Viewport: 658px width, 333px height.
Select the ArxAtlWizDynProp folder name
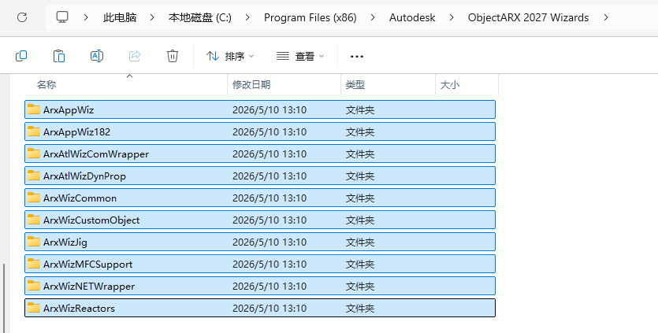point(84,176)
